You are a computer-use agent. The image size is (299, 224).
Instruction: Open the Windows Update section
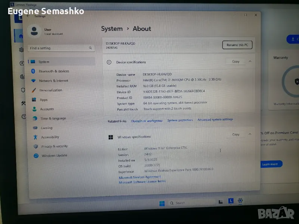click(54, 156)
